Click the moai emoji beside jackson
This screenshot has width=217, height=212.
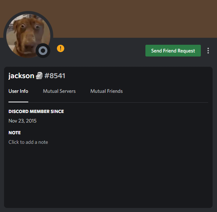(x=39, y=76)
